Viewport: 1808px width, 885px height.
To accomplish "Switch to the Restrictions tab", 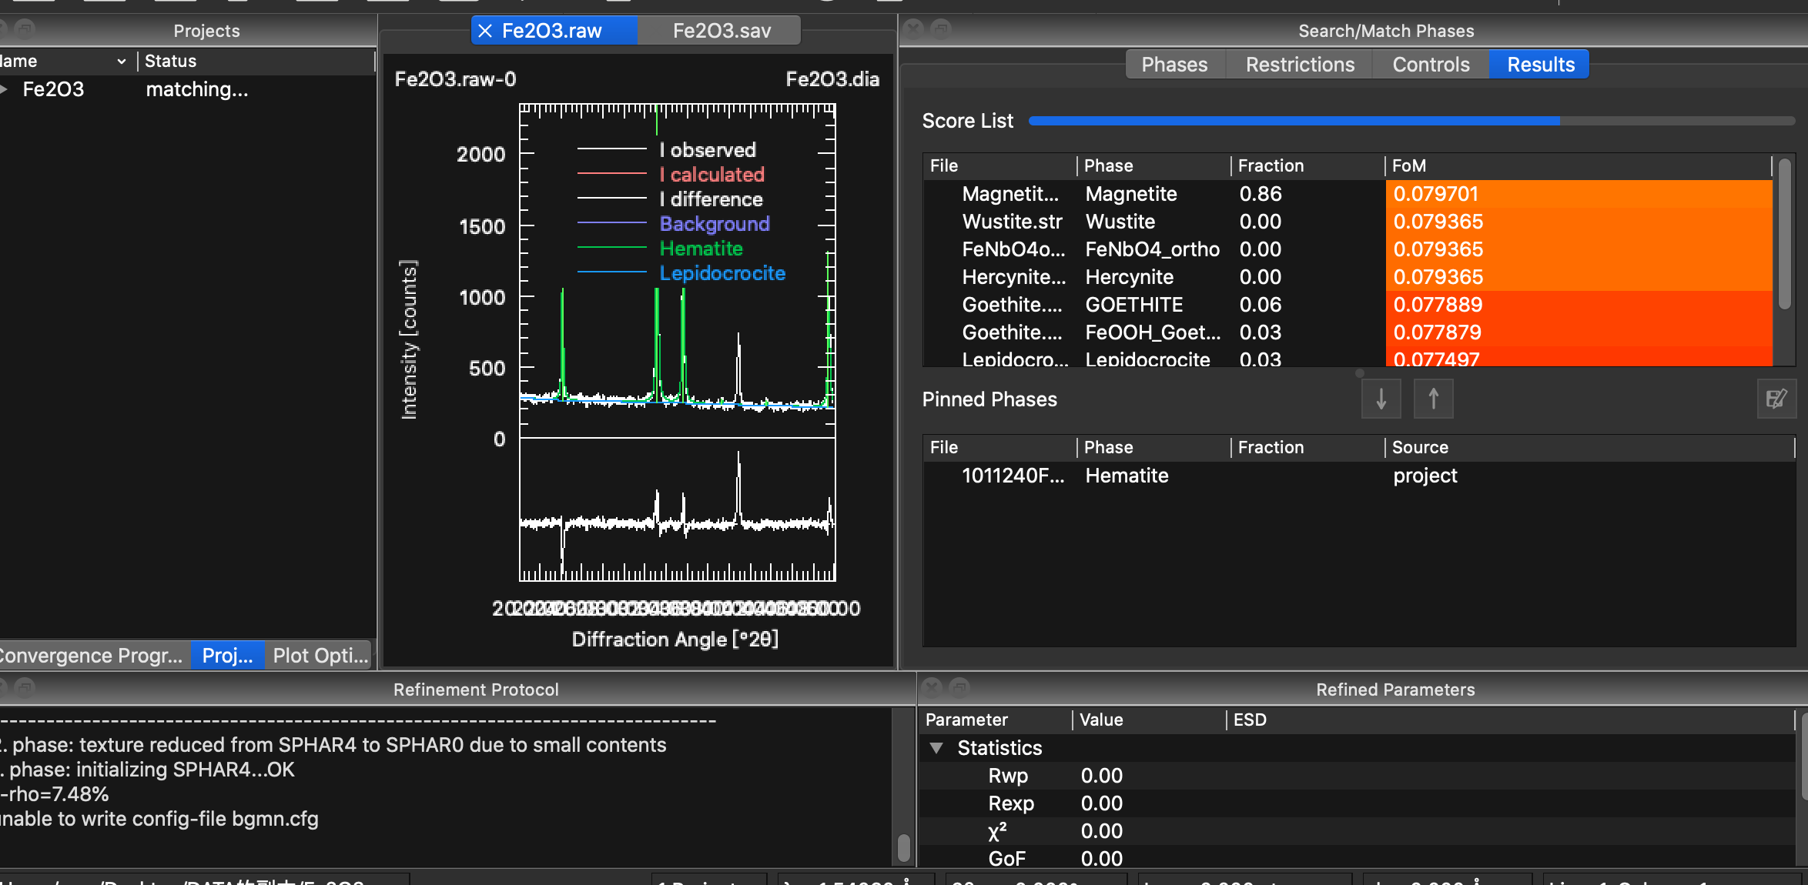I will click(x=1300, y=65).
